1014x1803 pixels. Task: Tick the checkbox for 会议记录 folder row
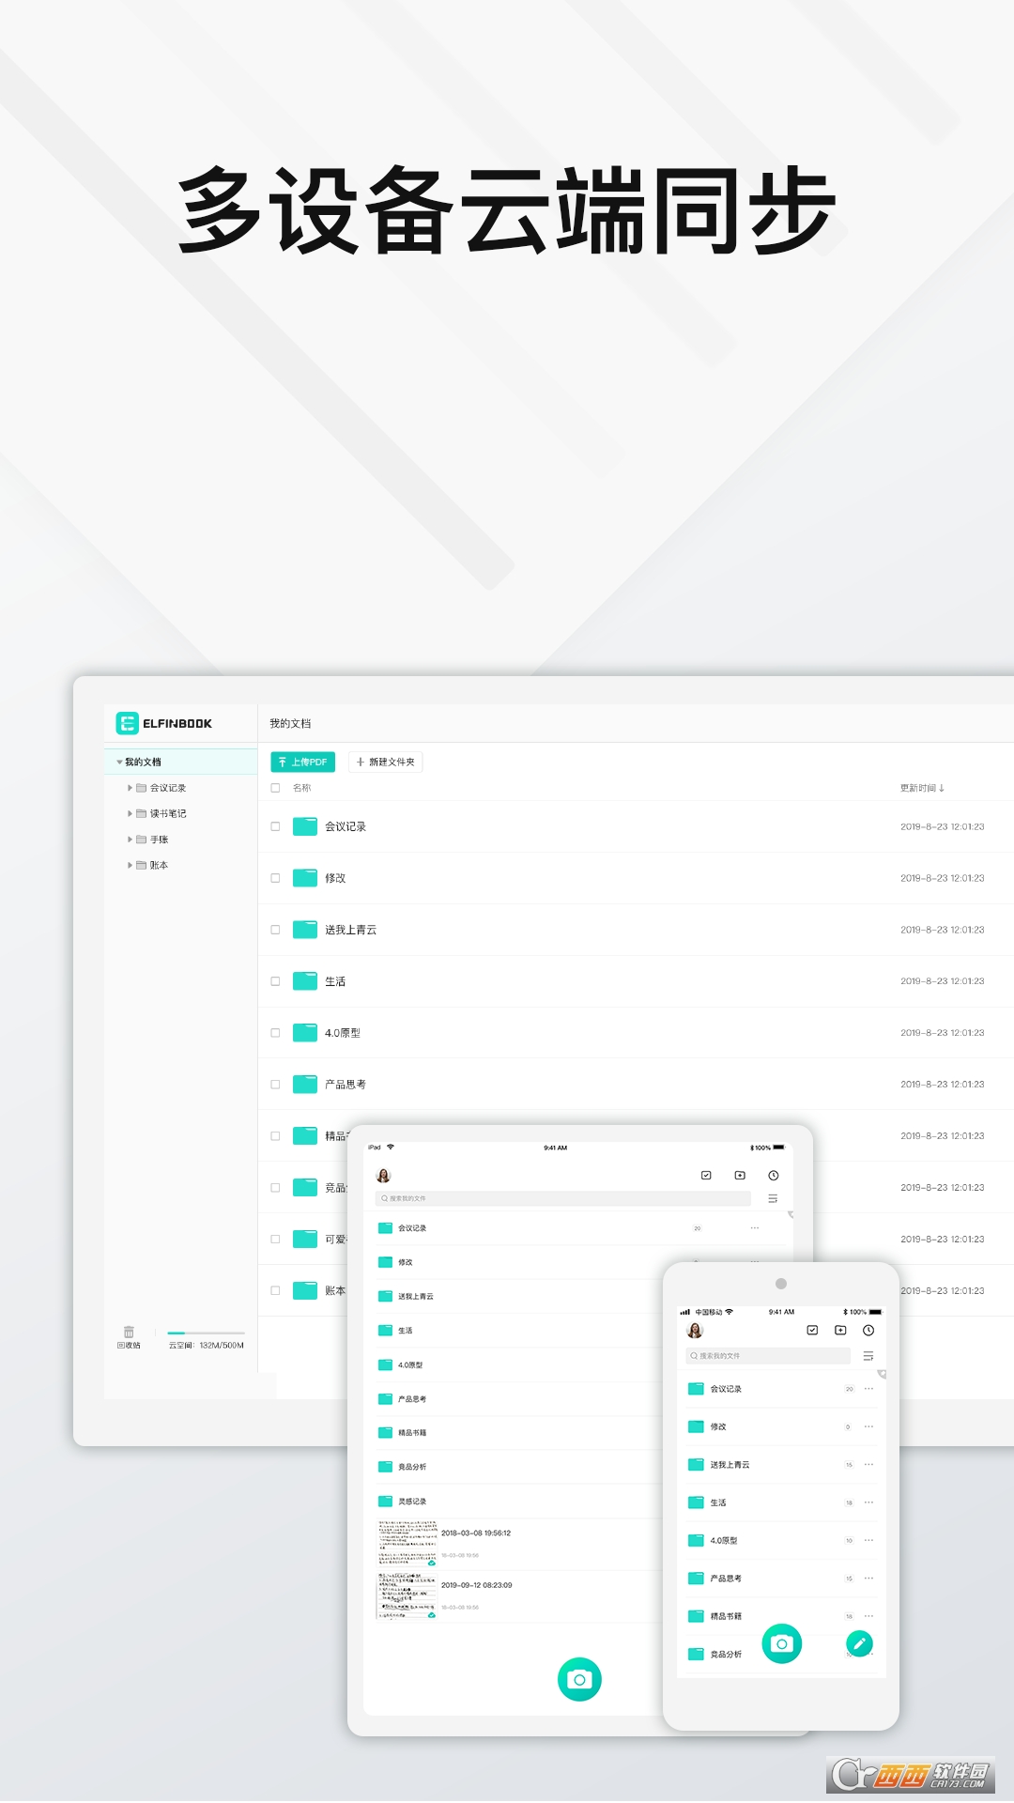(x=275, y=826)
